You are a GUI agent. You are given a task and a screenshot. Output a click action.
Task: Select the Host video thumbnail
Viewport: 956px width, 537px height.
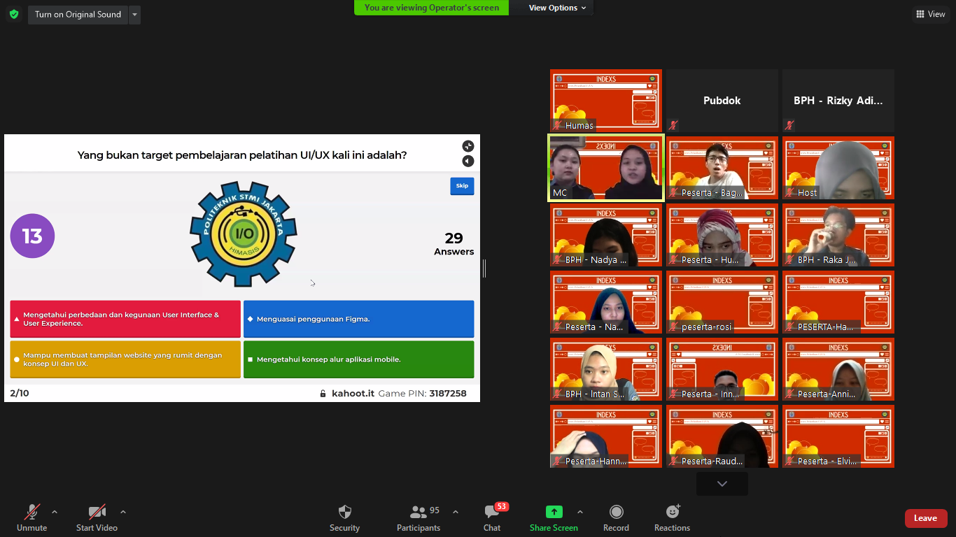[x=838, y=168]
